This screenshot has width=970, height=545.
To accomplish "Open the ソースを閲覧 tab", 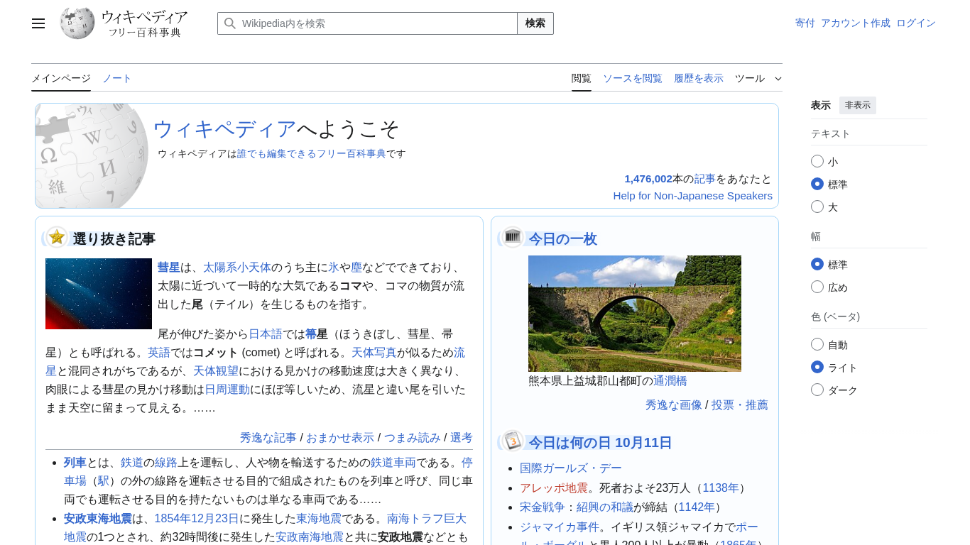I will pos(633,79).
